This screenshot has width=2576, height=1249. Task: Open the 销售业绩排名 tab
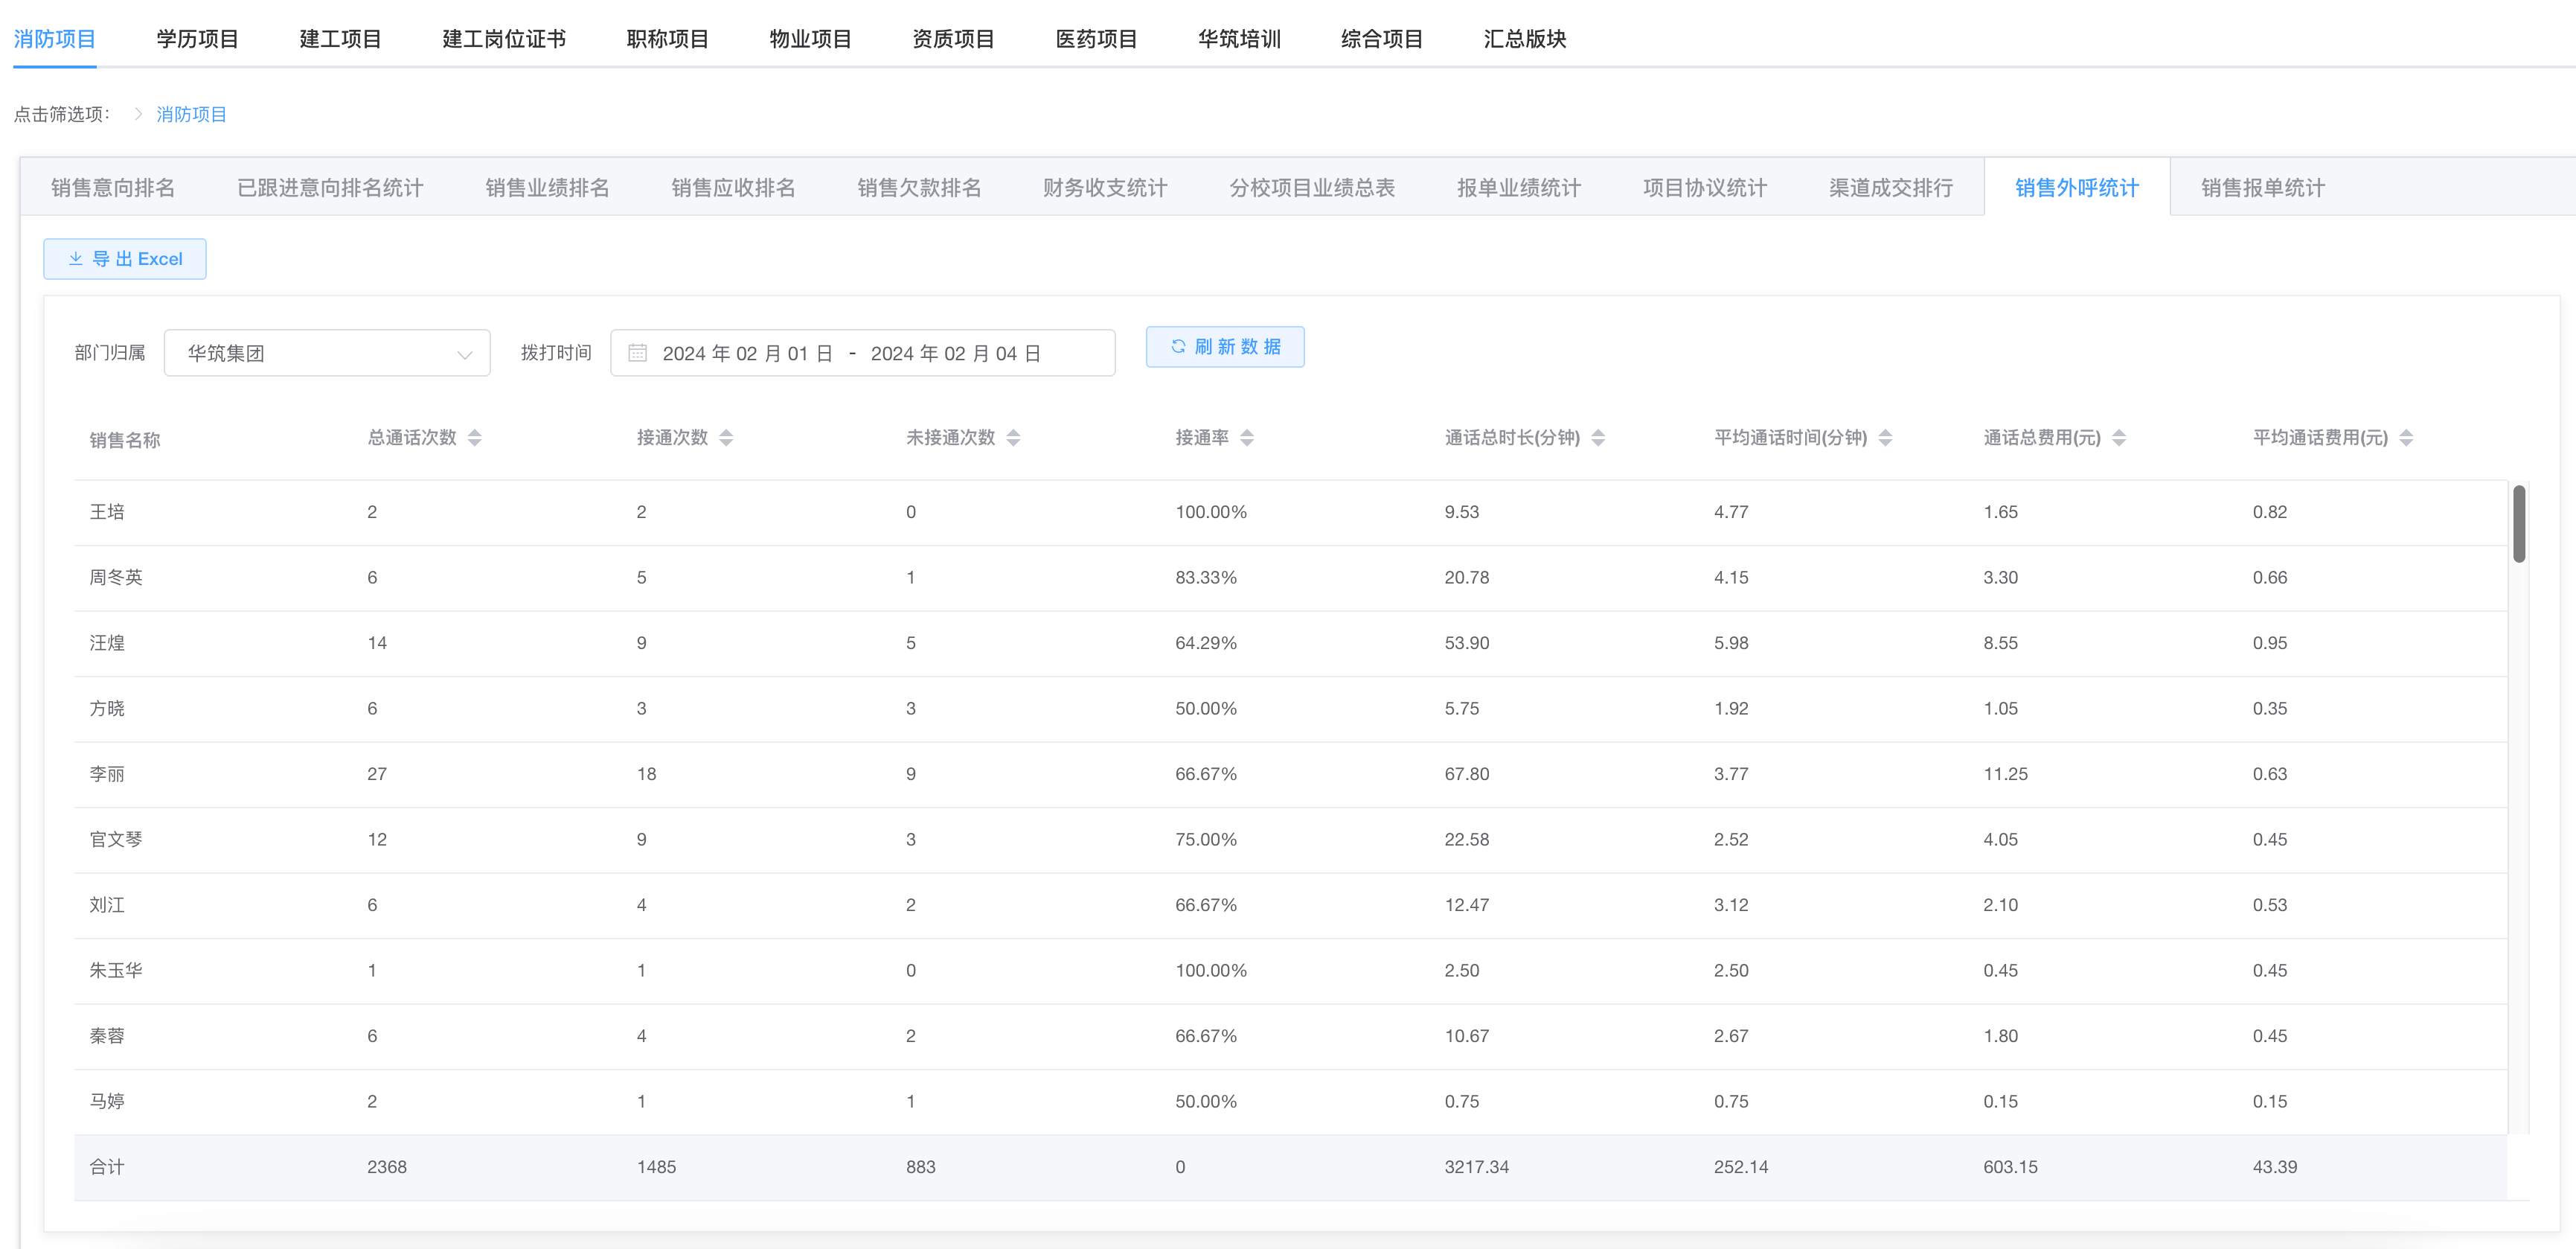(547, 187)
